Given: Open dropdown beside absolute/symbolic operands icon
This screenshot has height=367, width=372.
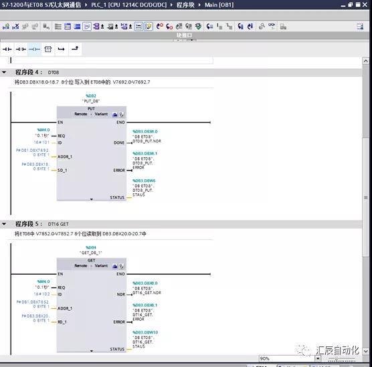Looking at the screenshot, I should click(102, 27).
